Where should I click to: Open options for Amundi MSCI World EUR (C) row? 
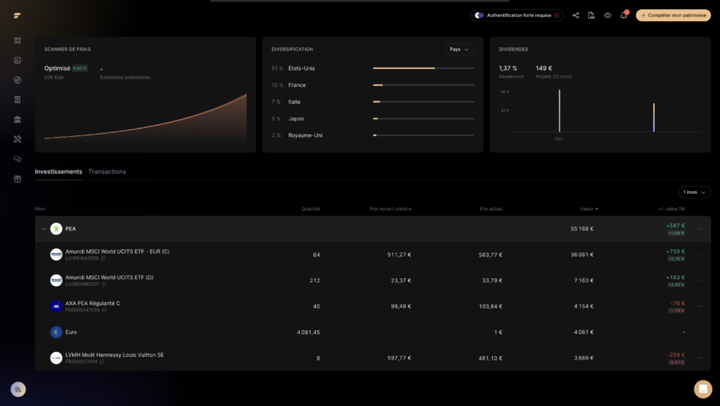(701, 254)
